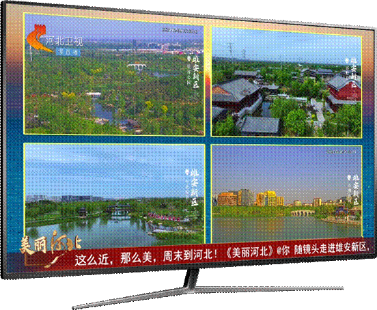Click the location pin in bottom-left panel

(x=186, y=172)
